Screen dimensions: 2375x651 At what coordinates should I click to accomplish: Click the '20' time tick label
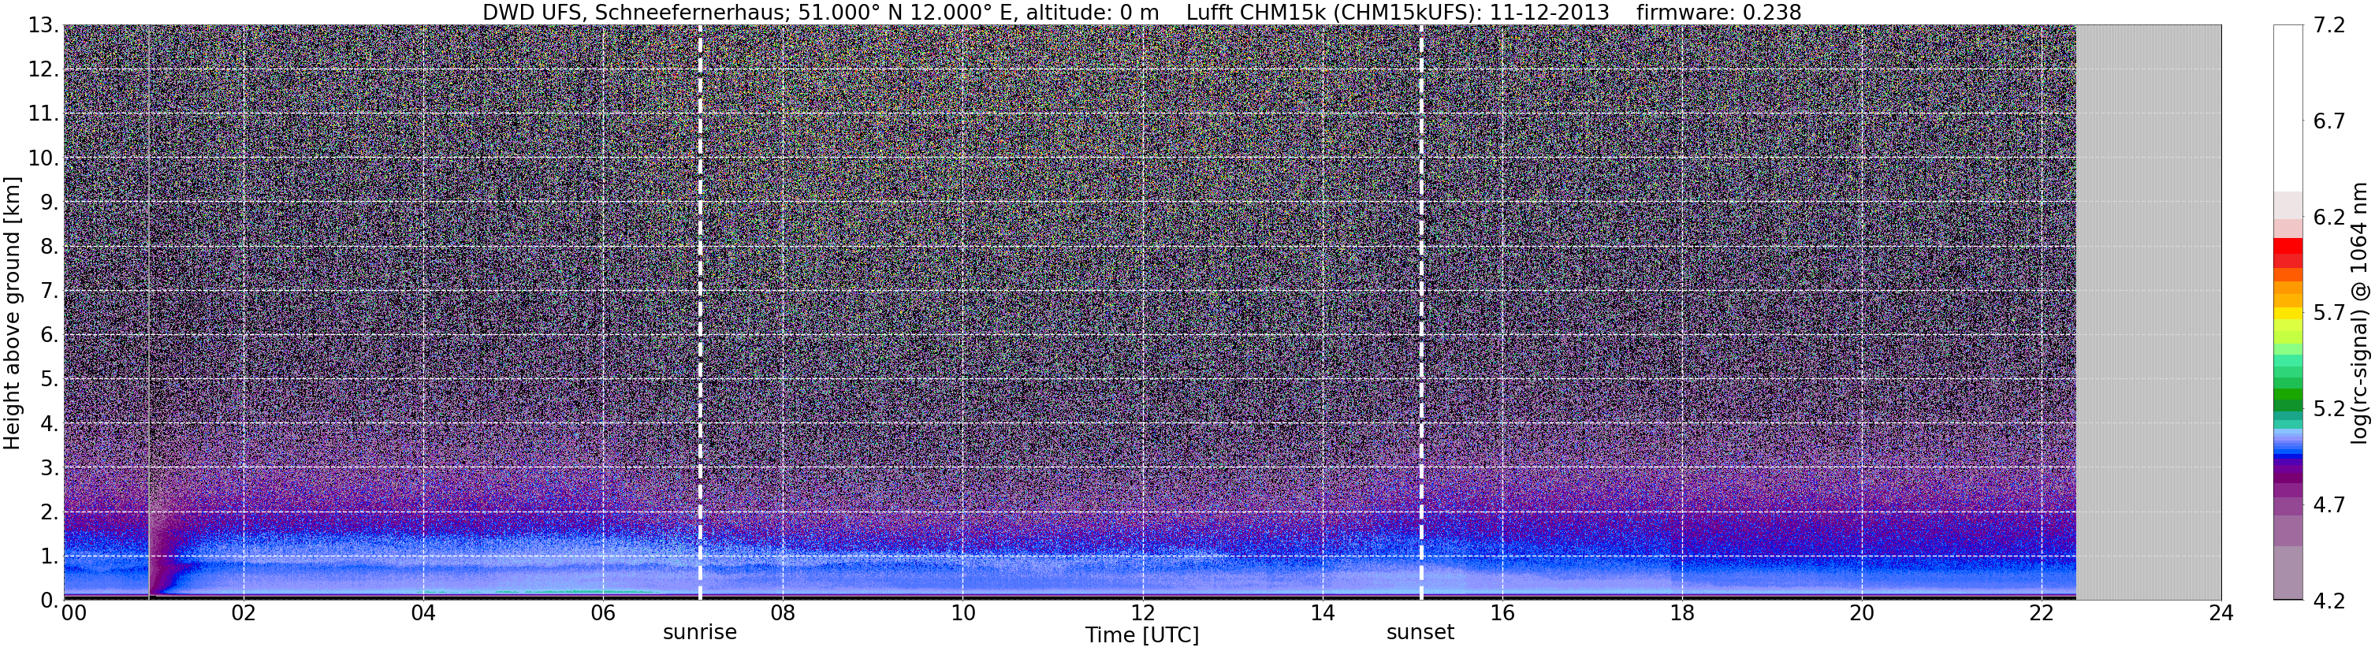(1862, 614)
